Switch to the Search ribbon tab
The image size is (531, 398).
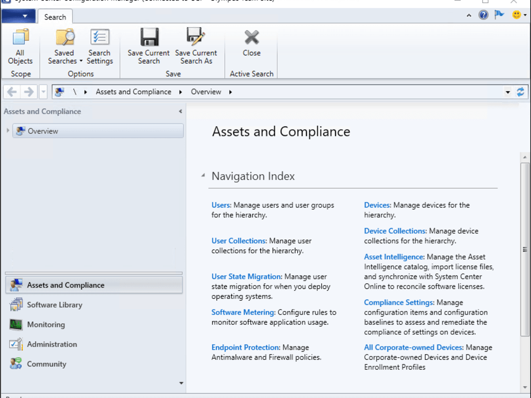pyautogui.click(x=55, y=17)
